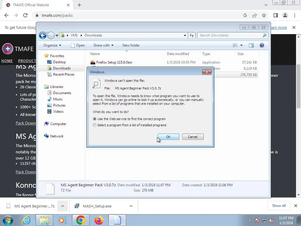301x226 pixels.
Task: Refresh the Downloads folder view
Action: tap(192, 35)
